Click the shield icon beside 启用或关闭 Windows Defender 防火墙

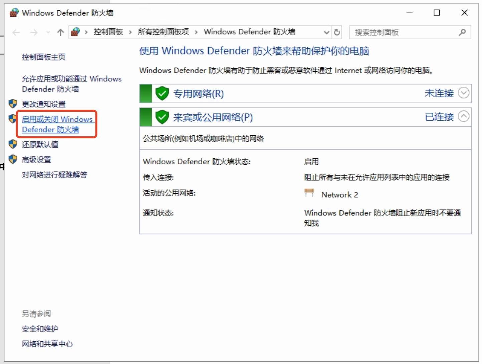pyautogui.click(x=13, y=119)
